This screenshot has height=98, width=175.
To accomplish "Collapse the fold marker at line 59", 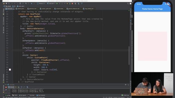I will coord(13,17).
